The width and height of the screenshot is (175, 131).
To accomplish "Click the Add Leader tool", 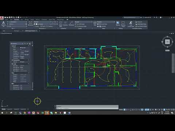I will pos(81,24).
